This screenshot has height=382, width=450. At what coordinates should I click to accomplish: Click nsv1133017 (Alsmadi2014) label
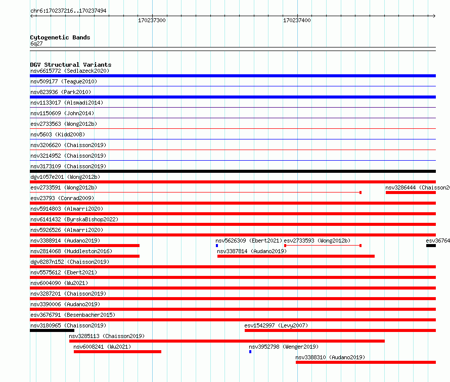point(67,103)
